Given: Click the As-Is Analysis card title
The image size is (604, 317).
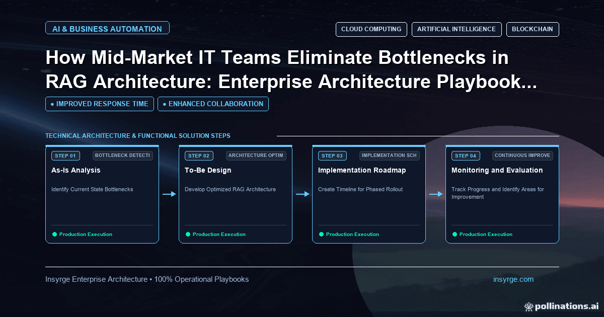Looking at the screenshot, I should pyautogui.click(x=76, y=170).
